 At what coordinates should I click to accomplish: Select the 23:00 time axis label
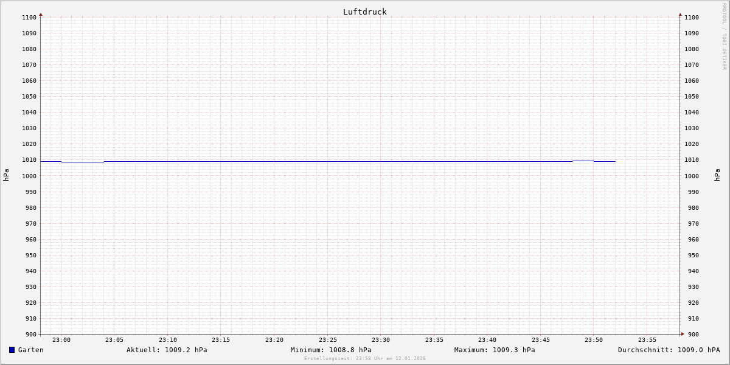[61, 340]
